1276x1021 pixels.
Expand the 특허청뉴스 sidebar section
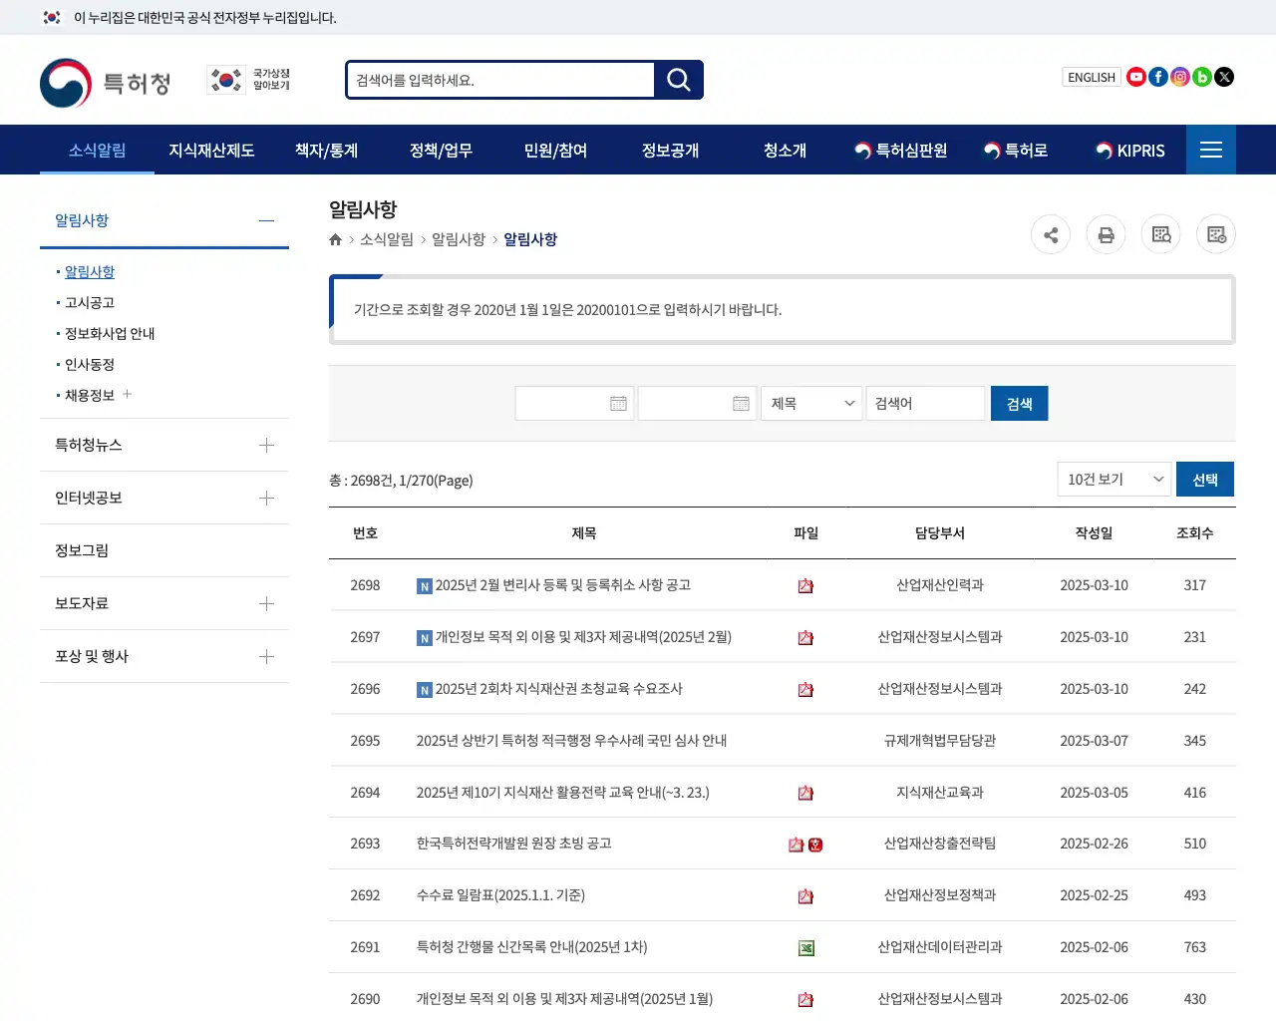click(266, 445)
